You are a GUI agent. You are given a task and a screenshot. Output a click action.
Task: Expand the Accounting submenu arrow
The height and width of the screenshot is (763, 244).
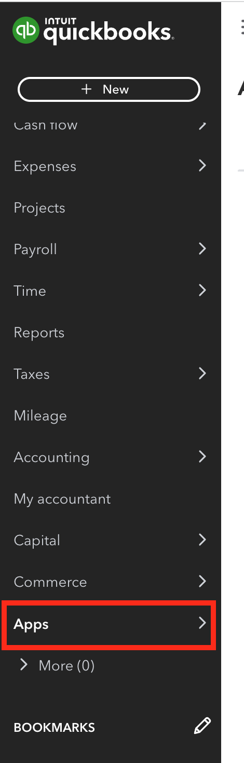tap(202, 457)
